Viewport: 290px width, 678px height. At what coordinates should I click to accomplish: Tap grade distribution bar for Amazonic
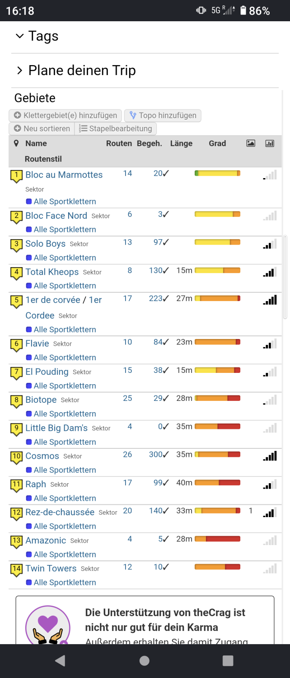(x=217, y=539)
